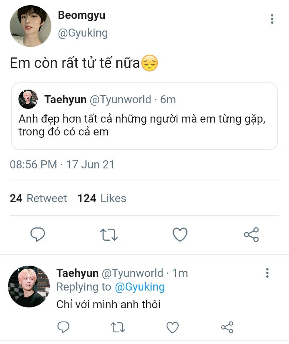Screen dimensions: 289x344
Task: Share Beomgyu's main tweet
Action: coord(251,235)
